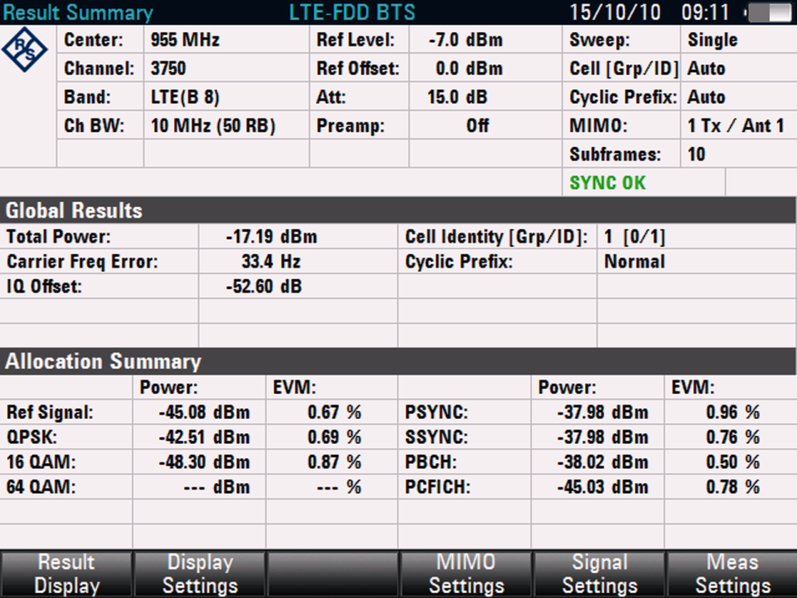This screenshot has width=797, height=598.
Task: Click the SYNC OK status indicator
Action: (607, 183)
